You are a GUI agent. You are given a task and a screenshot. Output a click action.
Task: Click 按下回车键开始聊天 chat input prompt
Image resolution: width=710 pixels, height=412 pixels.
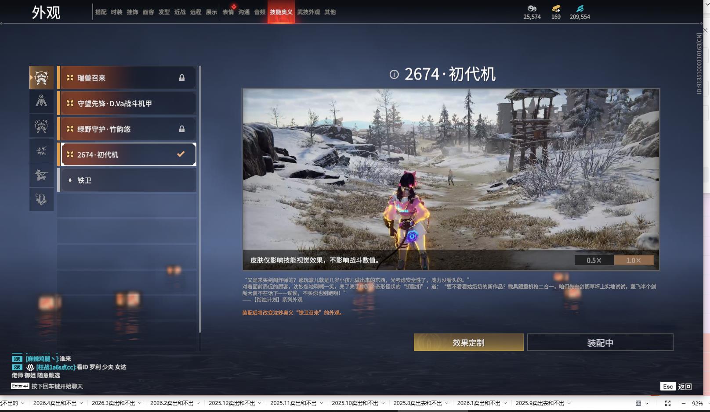click(x=57, y=386)
